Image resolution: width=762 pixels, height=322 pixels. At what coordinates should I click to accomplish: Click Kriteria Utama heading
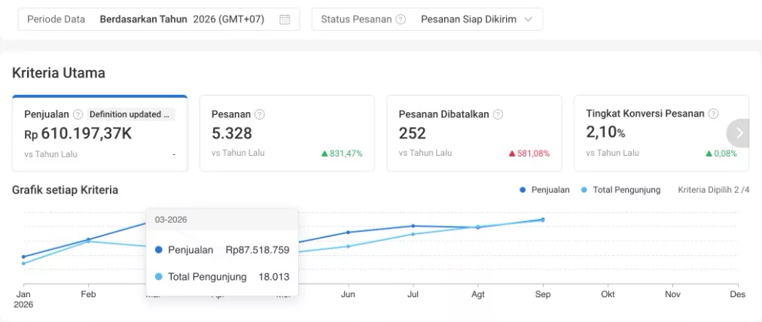tap(59, 73)
